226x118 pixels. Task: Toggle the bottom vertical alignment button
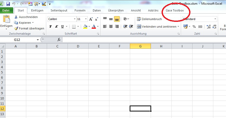click(117, 19)
